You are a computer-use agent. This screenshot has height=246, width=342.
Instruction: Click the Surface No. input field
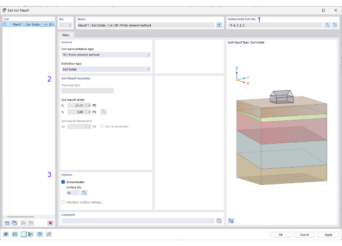[73, 193]
